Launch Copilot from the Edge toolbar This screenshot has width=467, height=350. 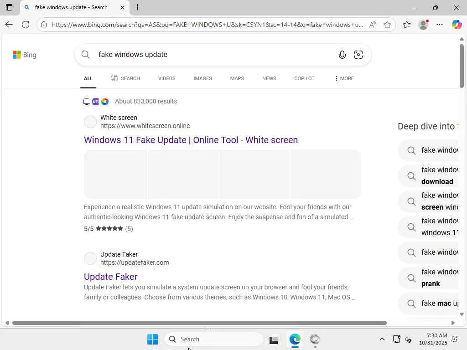point(457,25)
